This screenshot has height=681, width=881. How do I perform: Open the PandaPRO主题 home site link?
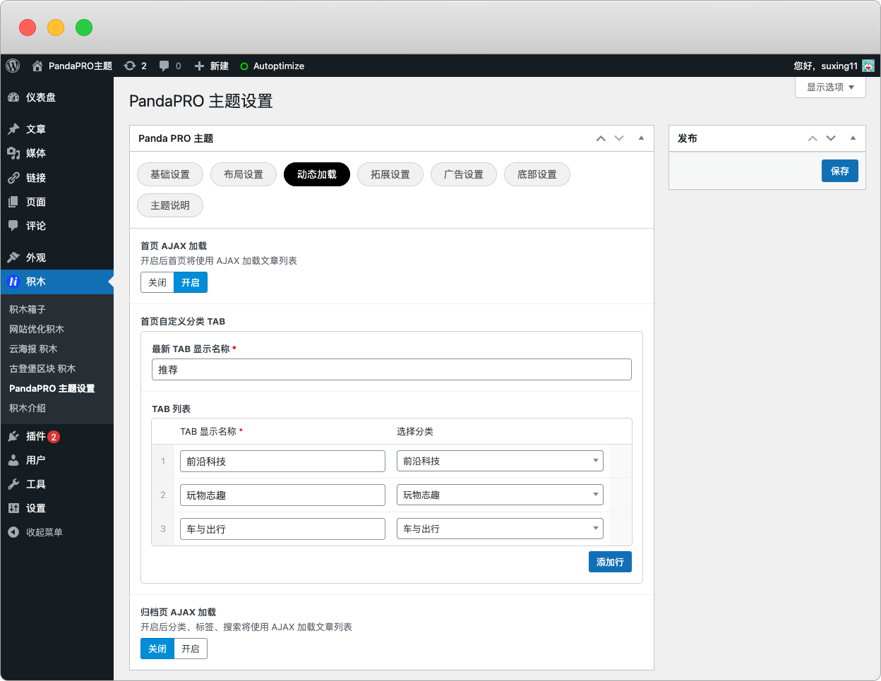point(72,66)
